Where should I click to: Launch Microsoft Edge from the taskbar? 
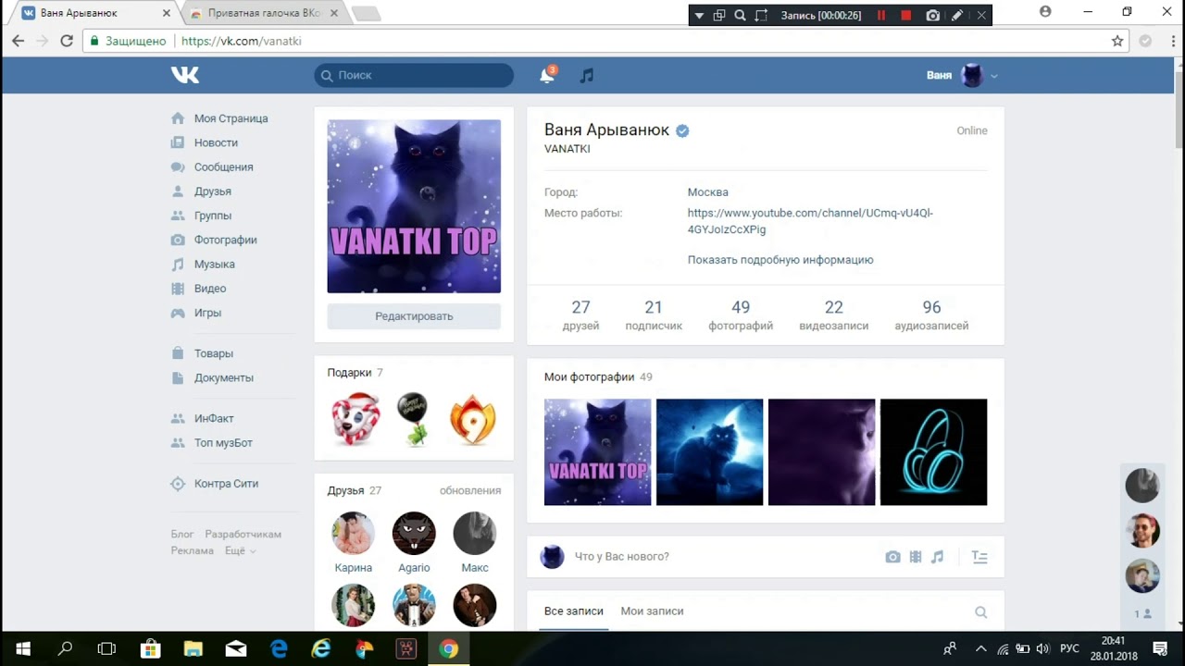point(278,648)
